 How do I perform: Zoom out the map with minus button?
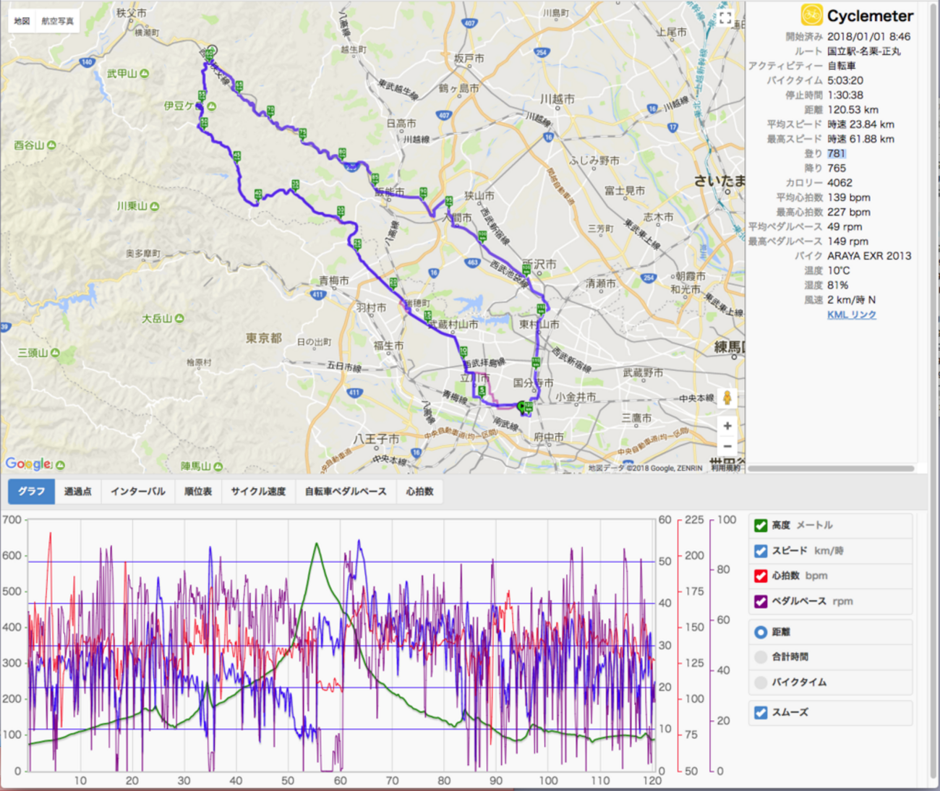pyautogui.click(x=727, y=446)
